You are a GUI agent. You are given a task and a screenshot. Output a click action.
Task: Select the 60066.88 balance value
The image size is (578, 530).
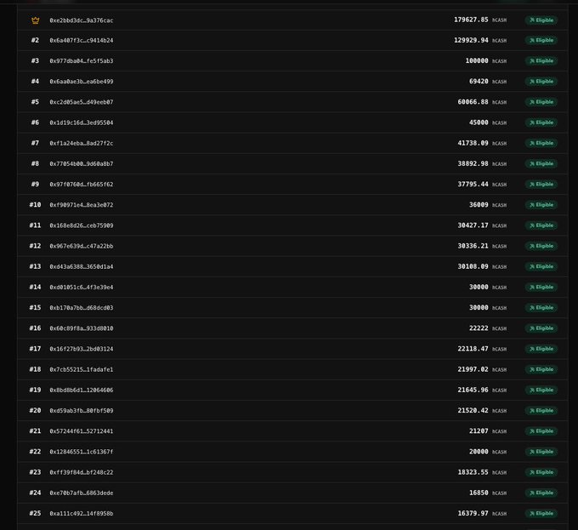point(473,102)
